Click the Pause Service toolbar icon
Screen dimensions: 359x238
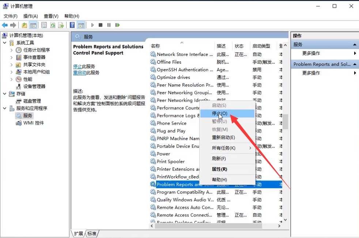109,25
